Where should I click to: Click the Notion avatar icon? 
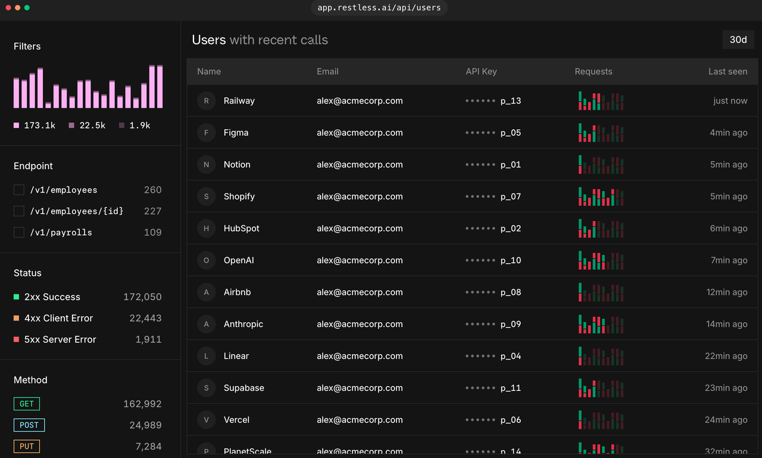point(207,164)
